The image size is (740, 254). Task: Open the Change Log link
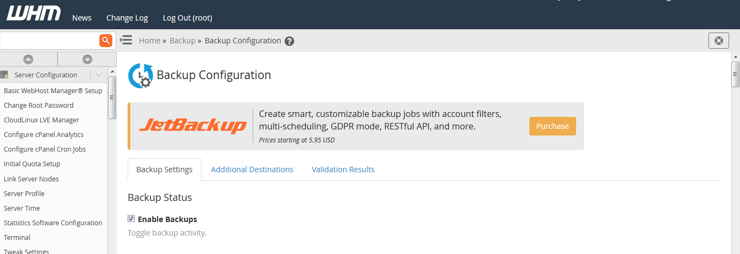tap(127, 18)
